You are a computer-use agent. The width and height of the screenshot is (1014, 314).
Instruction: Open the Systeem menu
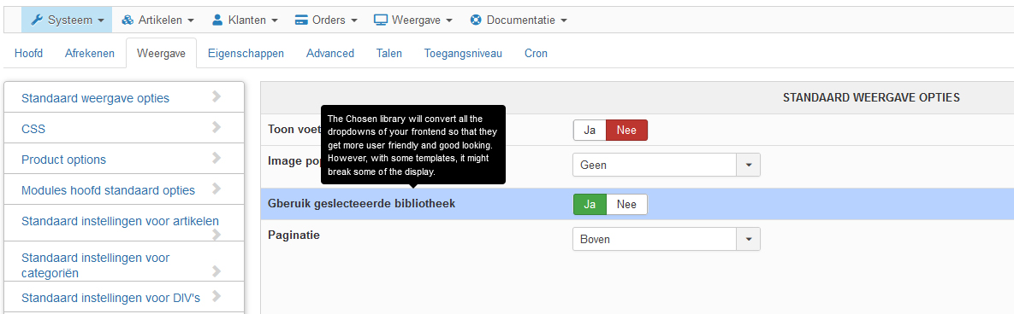(68, 20)
